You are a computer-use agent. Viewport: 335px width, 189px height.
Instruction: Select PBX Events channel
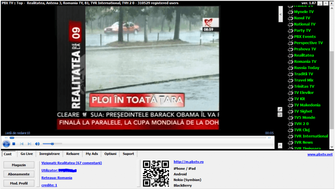pos(305,37)
